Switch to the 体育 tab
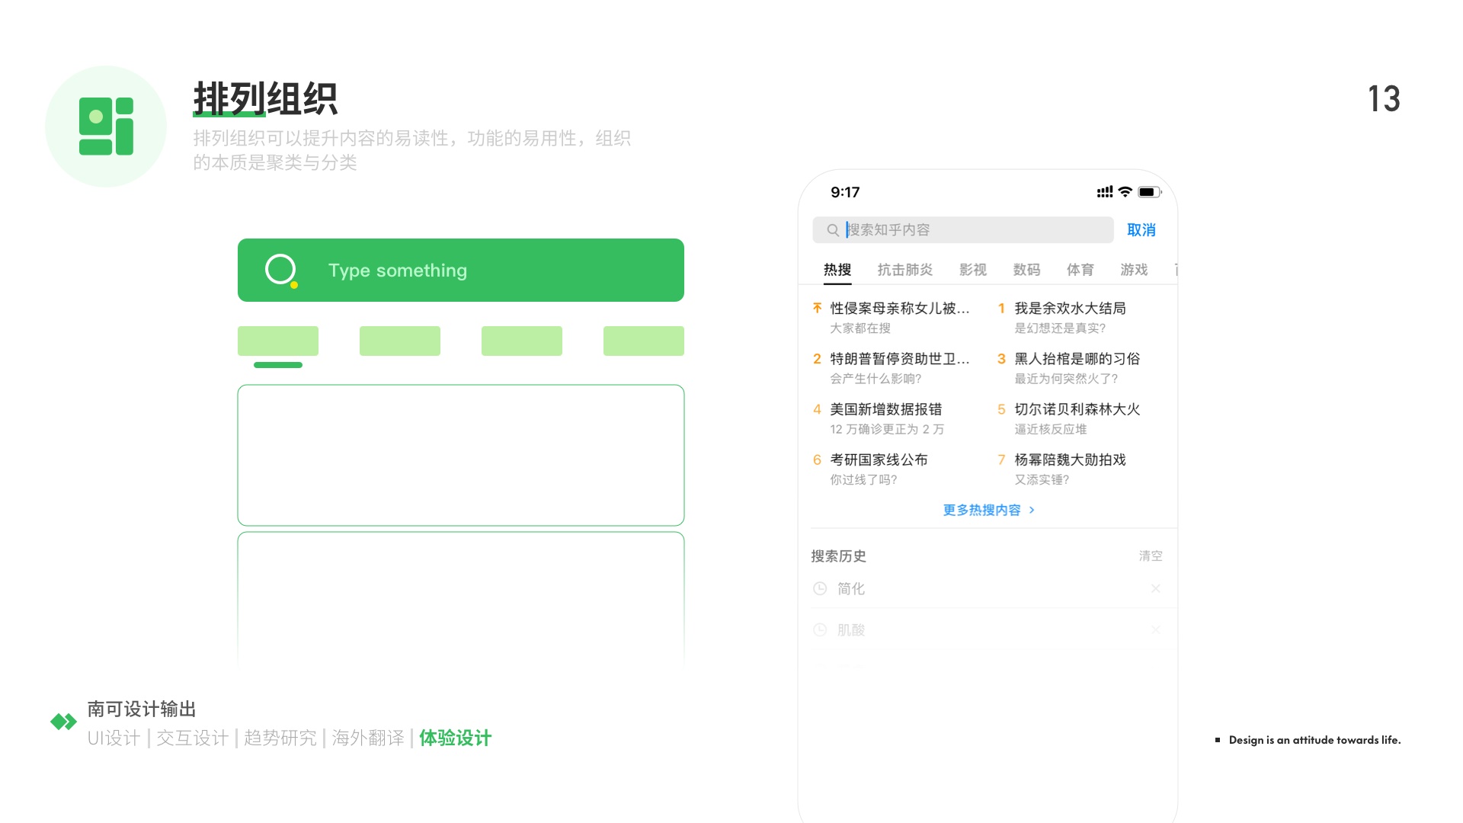Screen dimensions: 1463x823 click(1080, 269)
